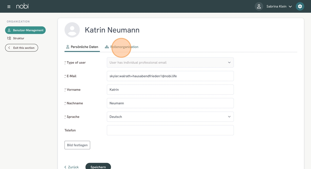
Task: Click into the E-Mail input field
Action: (x=170, y=76)
